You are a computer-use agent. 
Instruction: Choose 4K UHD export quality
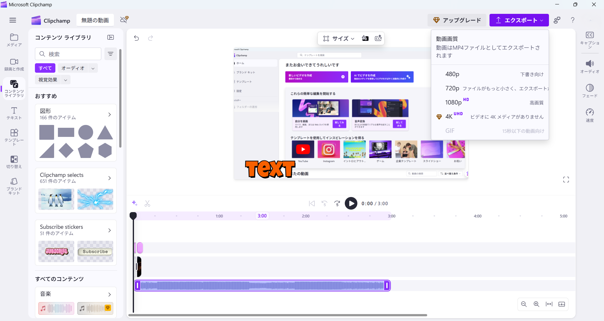[x=490, y=117]
